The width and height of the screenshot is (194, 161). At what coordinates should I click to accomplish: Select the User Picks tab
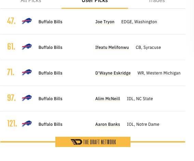[95, 1]
